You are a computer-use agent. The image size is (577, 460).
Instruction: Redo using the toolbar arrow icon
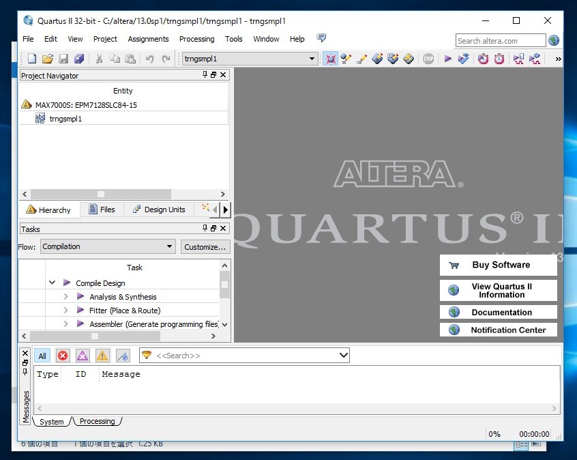pos(166,59)
